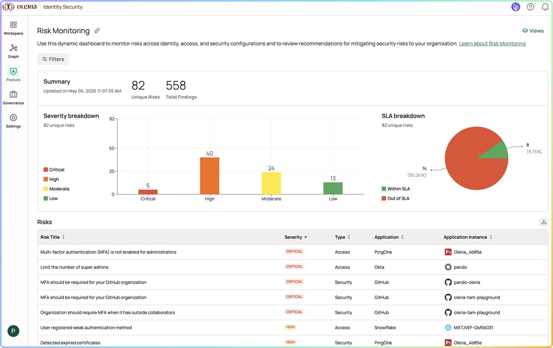This screenshot has height=348, width=553.
Task: Download risks table via export icon
Action: (544, 222)
